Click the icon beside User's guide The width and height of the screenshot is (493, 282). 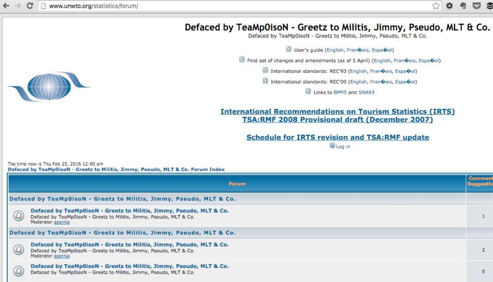tap(289, 49)
